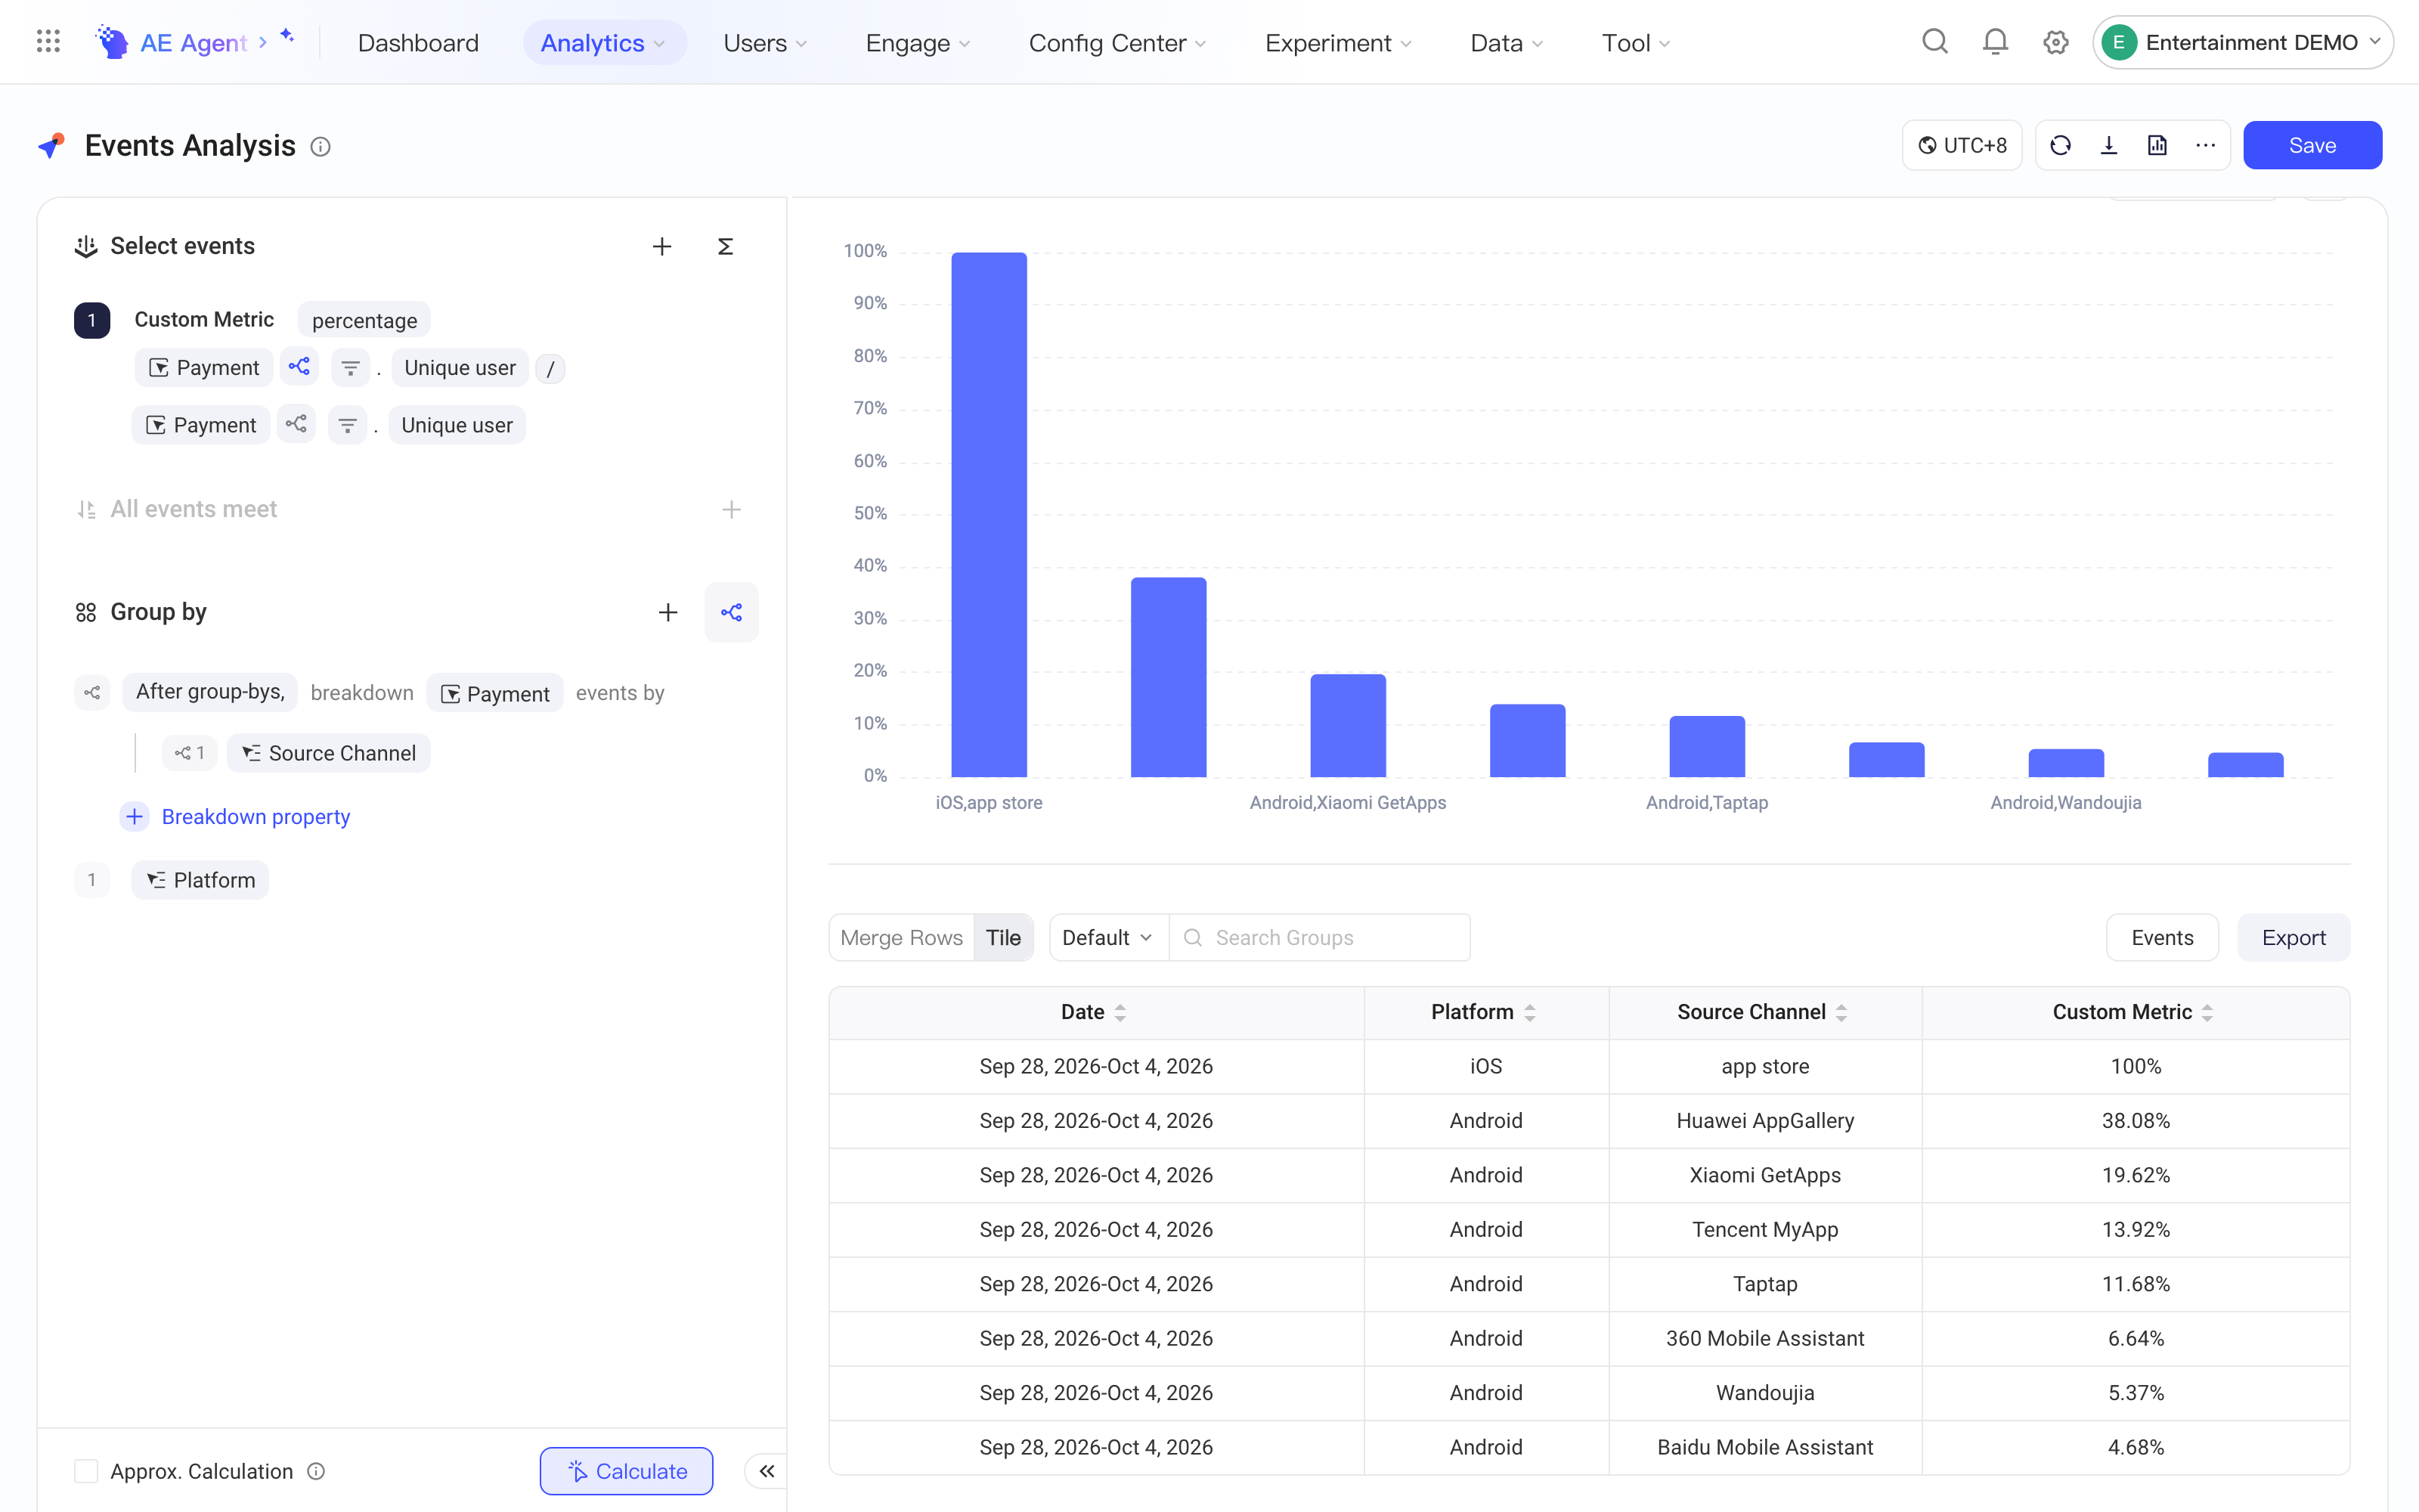Open the Tool menu
2419x1512 pixels.
click(1635, 43)
